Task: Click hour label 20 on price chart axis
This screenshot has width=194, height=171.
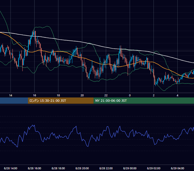Action: (x=82, y=95)
